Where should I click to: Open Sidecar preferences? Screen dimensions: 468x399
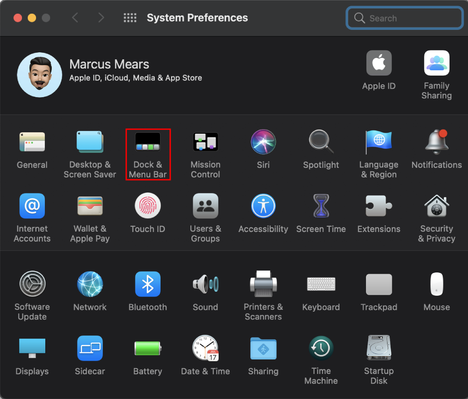pos(90,348)
